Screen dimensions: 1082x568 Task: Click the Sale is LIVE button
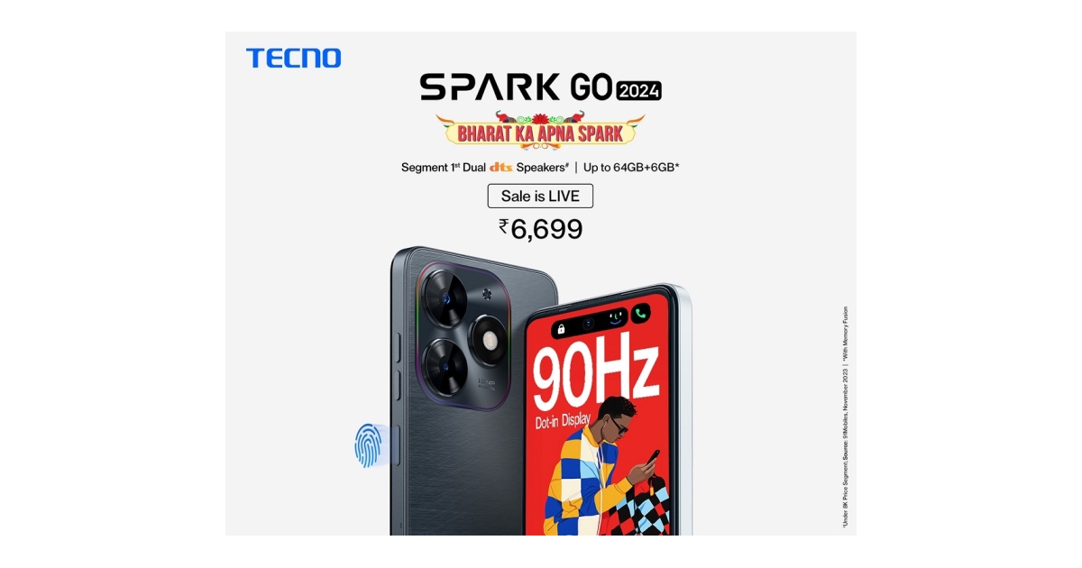pyautogui.click(x=540, y=196)
